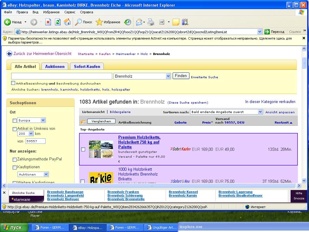Open the Bildergalerie view link
The width and height of the screenshot is (309, 232).
point(120,112)
